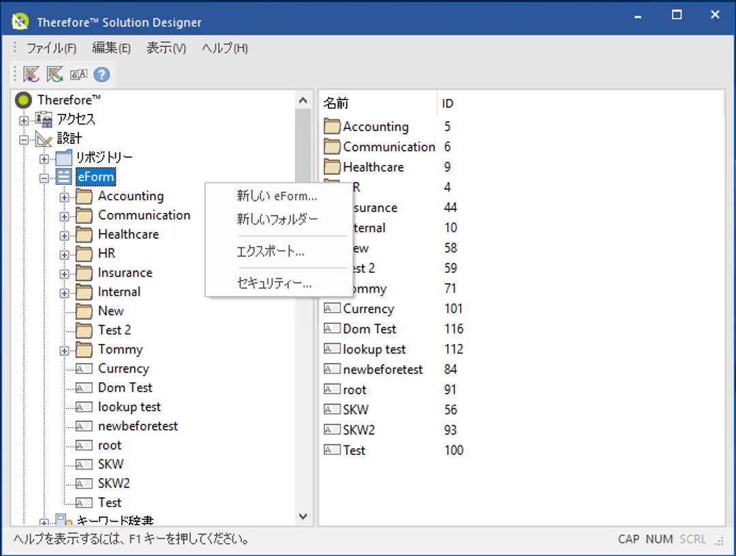Viewport: 736px width, 556px height.
Task: Click the Dom Test form icon in tree
Action: point(84,387)
